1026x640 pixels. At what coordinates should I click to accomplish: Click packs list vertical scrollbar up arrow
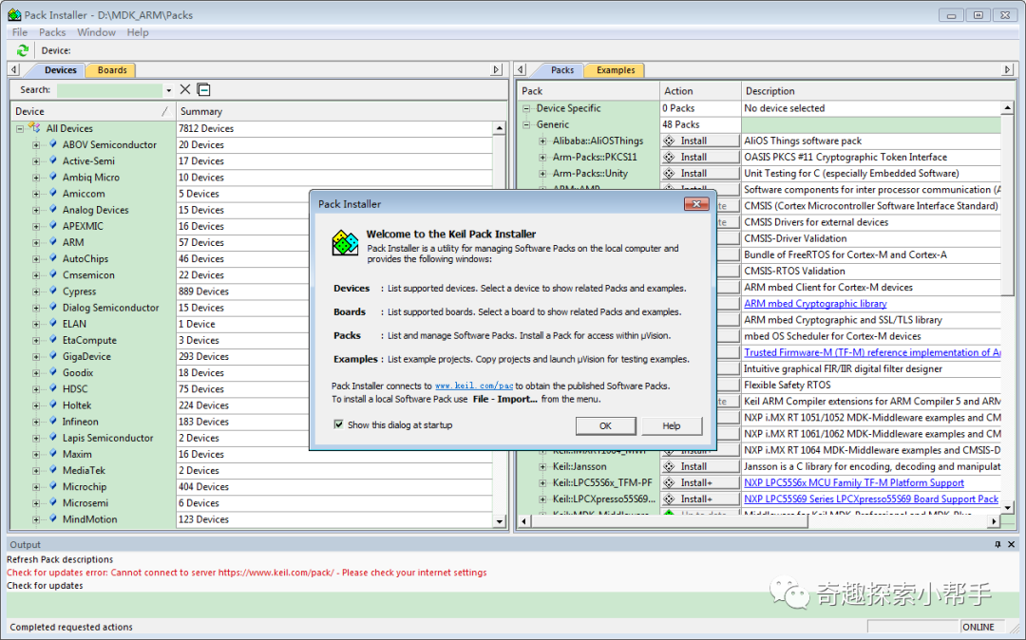pos(1008,107)
